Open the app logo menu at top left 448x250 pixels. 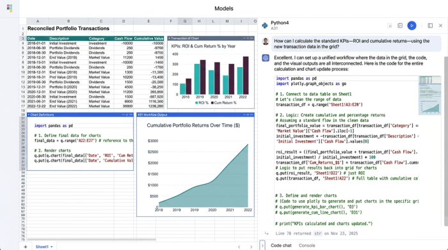coord(10,8)
